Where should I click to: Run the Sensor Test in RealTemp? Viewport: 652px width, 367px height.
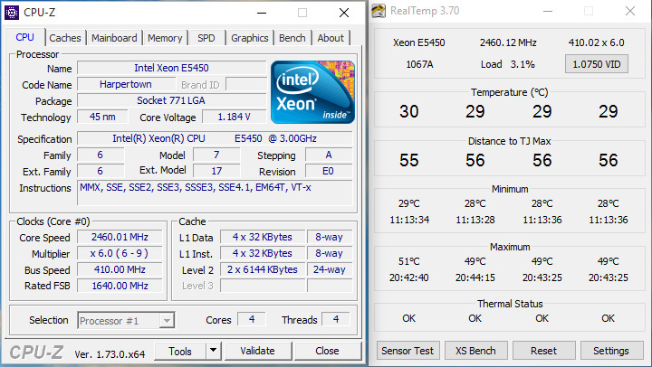click(x=407, y=351)
